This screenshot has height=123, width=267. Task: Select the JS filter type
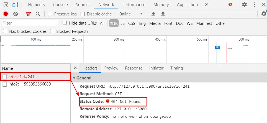[123, 23]
